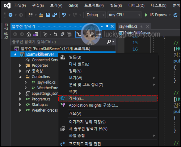Image resolution: width=181 pixels, height=147 pixels.
Task: Open the 프로젝트(P) menu
Action: click(x=94, y=6)
